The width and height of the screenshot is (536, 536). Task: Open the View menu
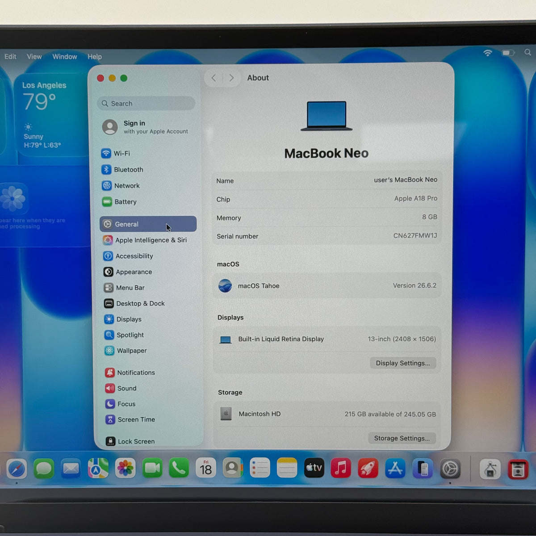tap(34, 57)
